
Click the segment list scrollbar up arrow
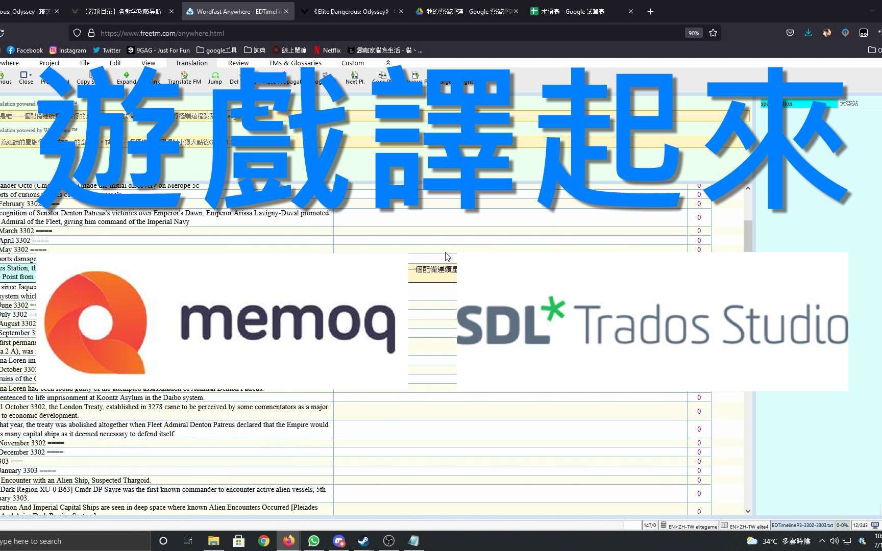(x=748, y=188)
